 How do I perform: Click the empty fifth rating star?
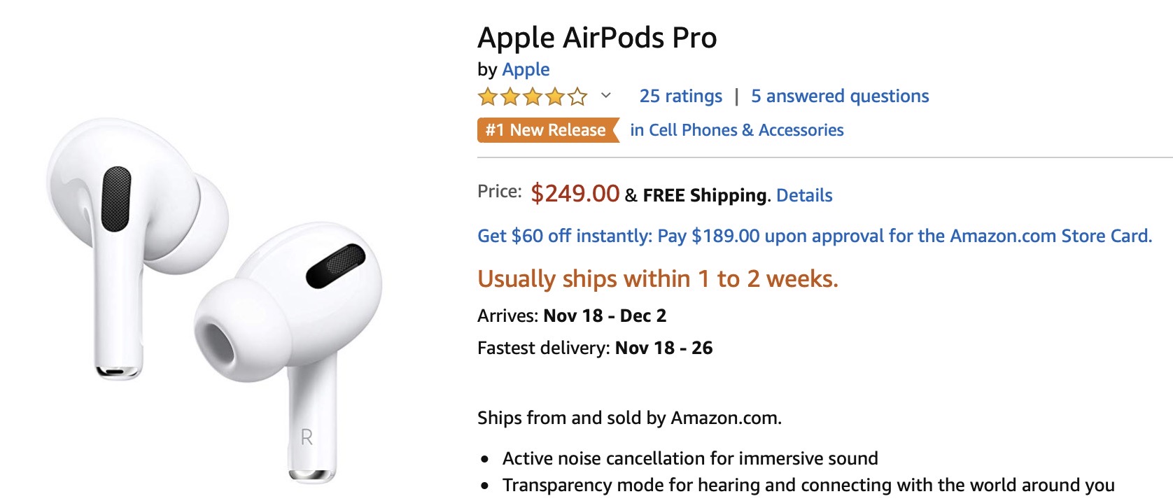(577, 97)
